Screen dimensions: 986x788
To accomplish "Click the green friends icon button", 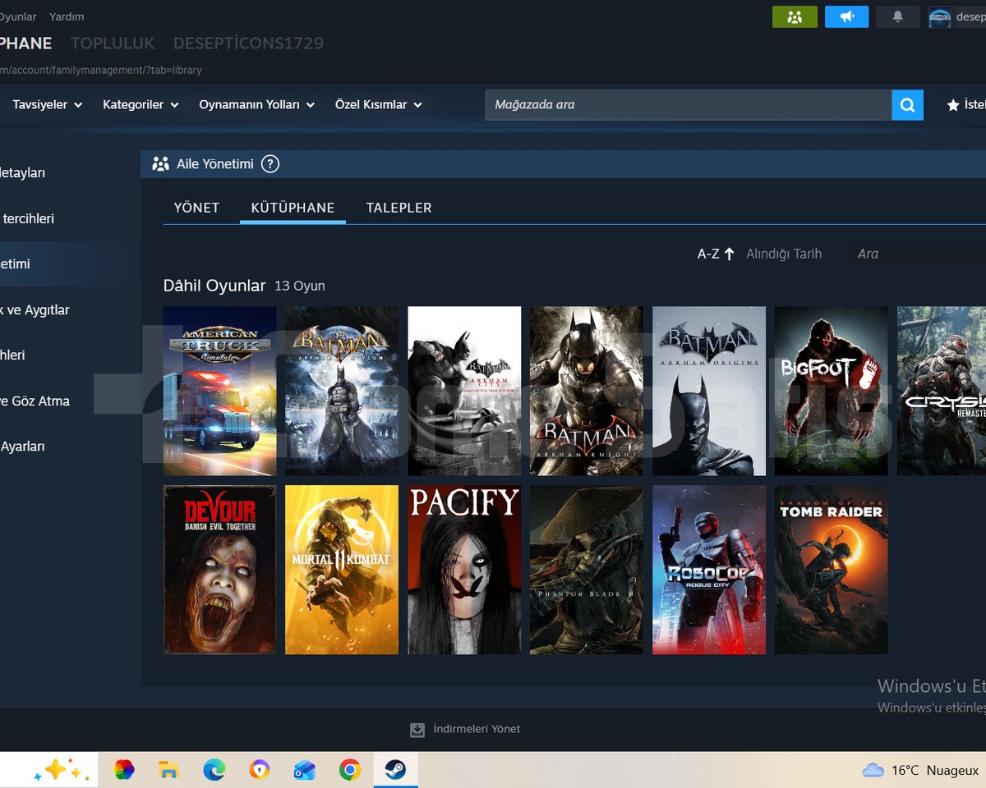I will pyautogui.click(x=795, y=16).
